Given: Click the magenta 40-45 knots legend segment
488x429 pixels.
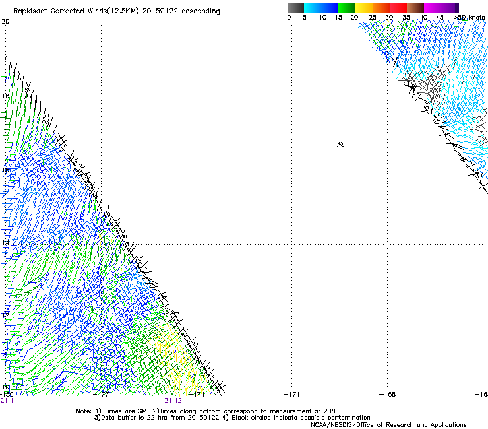Looking at the screenshot, I should (x=433, y=8).
